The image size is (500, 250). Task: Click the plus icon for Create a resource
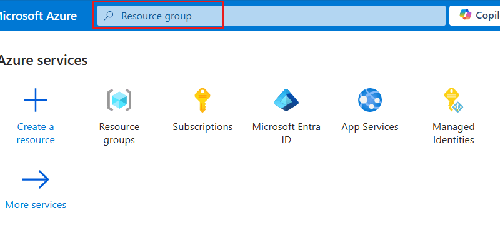[x=36, y=100]
